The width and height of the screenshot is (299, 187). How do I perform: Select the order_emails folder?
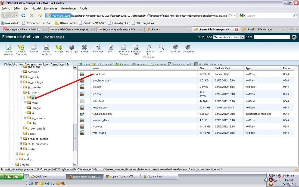pos(36,129)
